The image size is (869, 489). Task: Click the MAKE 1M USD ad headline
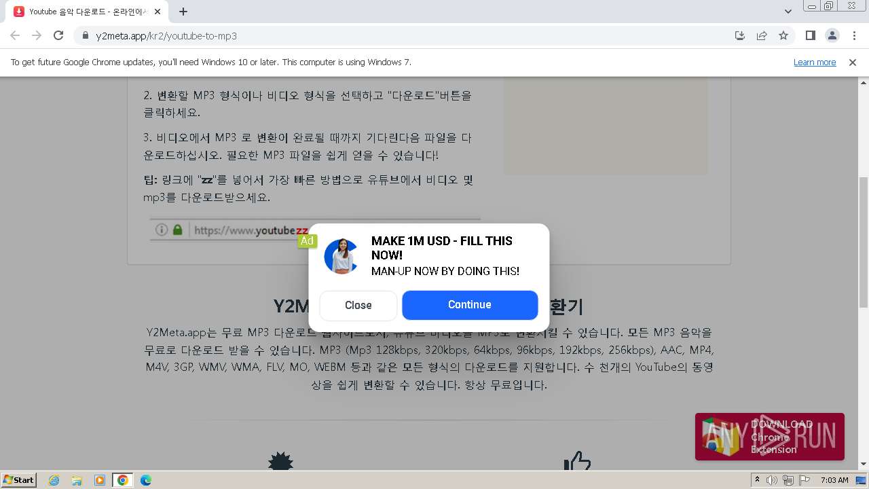(x=442, y=248)
